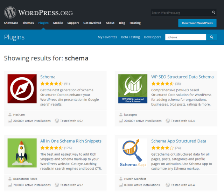The height and width of the screenshot is (192, 224).
Task: Click the WordPress.org logo
Action: tap(38, 13)
